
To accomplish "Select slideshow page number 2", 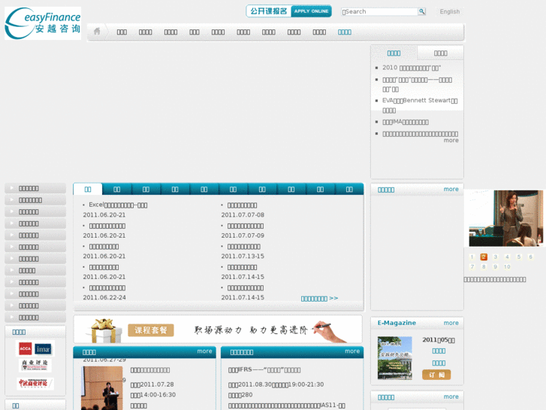I will pyautogui.click(x=484, y=257).
